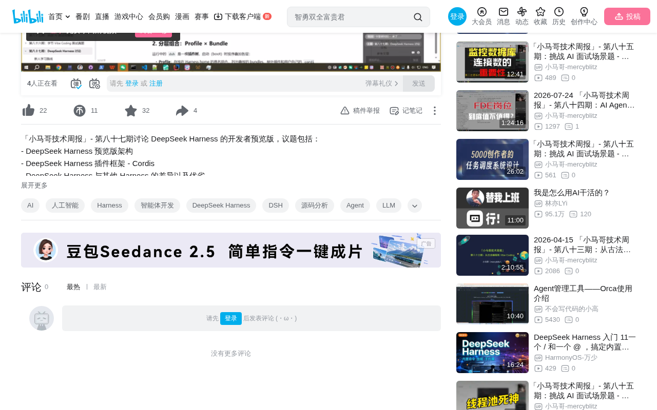The image size is (657, 410).
Task: Sort comments by 最新
Action: 100,287
